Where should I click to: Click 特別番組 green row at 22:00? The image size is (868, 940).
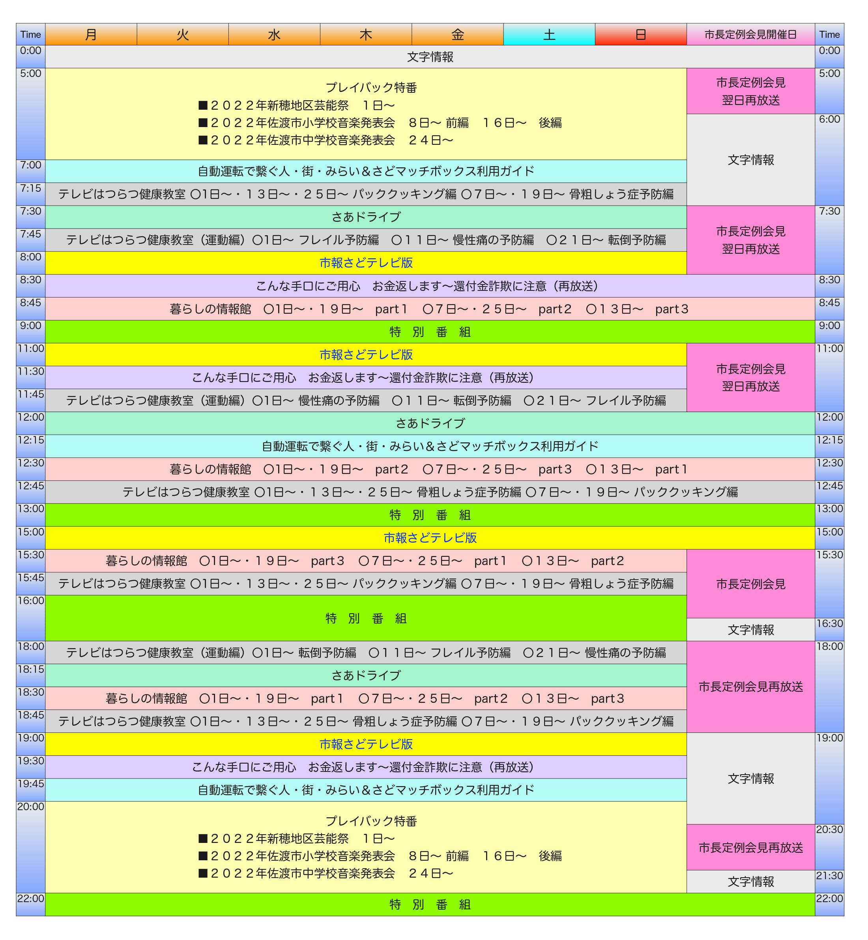click(x=430, y=904)
